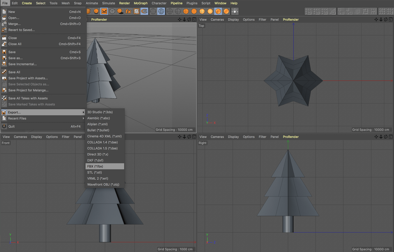Click the pan arrows icon of Perspective viewport

pos(179,20)
